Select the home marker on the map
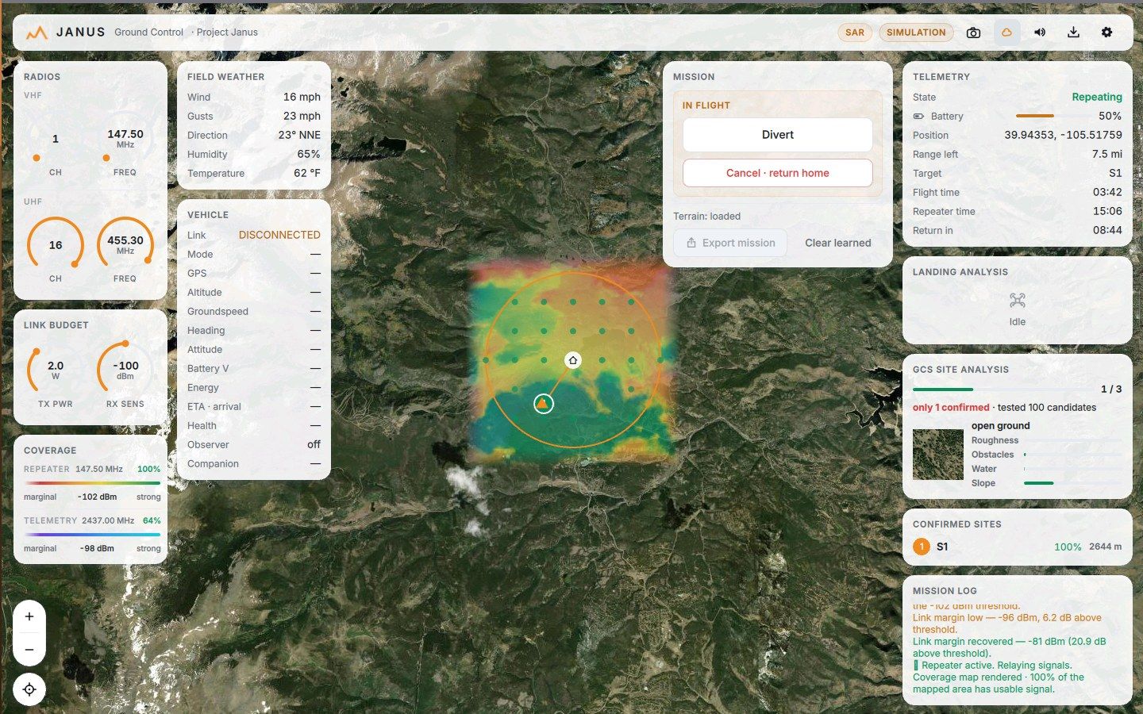This screenshot has height=714, width=1143. pyautogui.click(x=572, y=360)
